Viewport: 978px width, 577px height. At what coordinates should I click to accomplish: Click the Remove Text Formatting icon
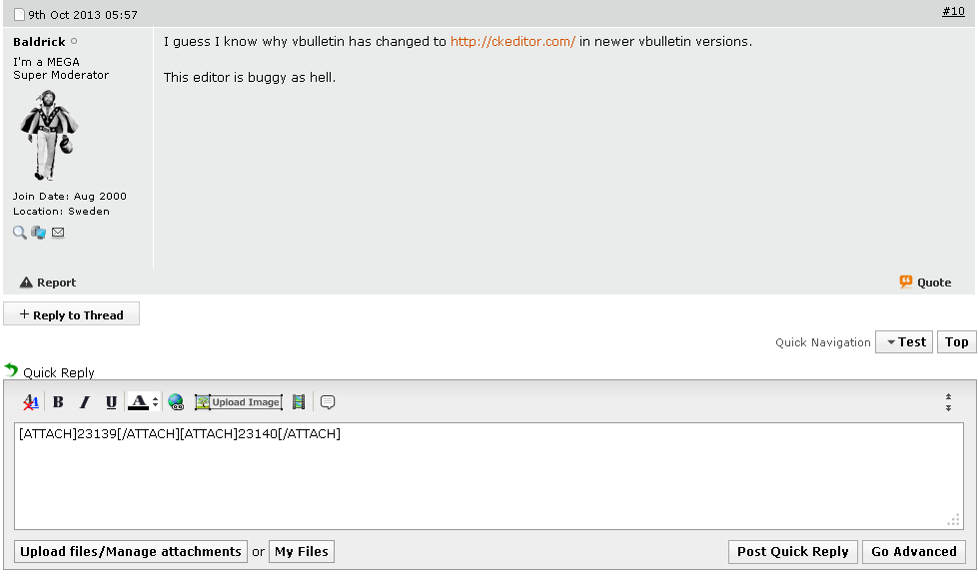click(x=31, y=402)
